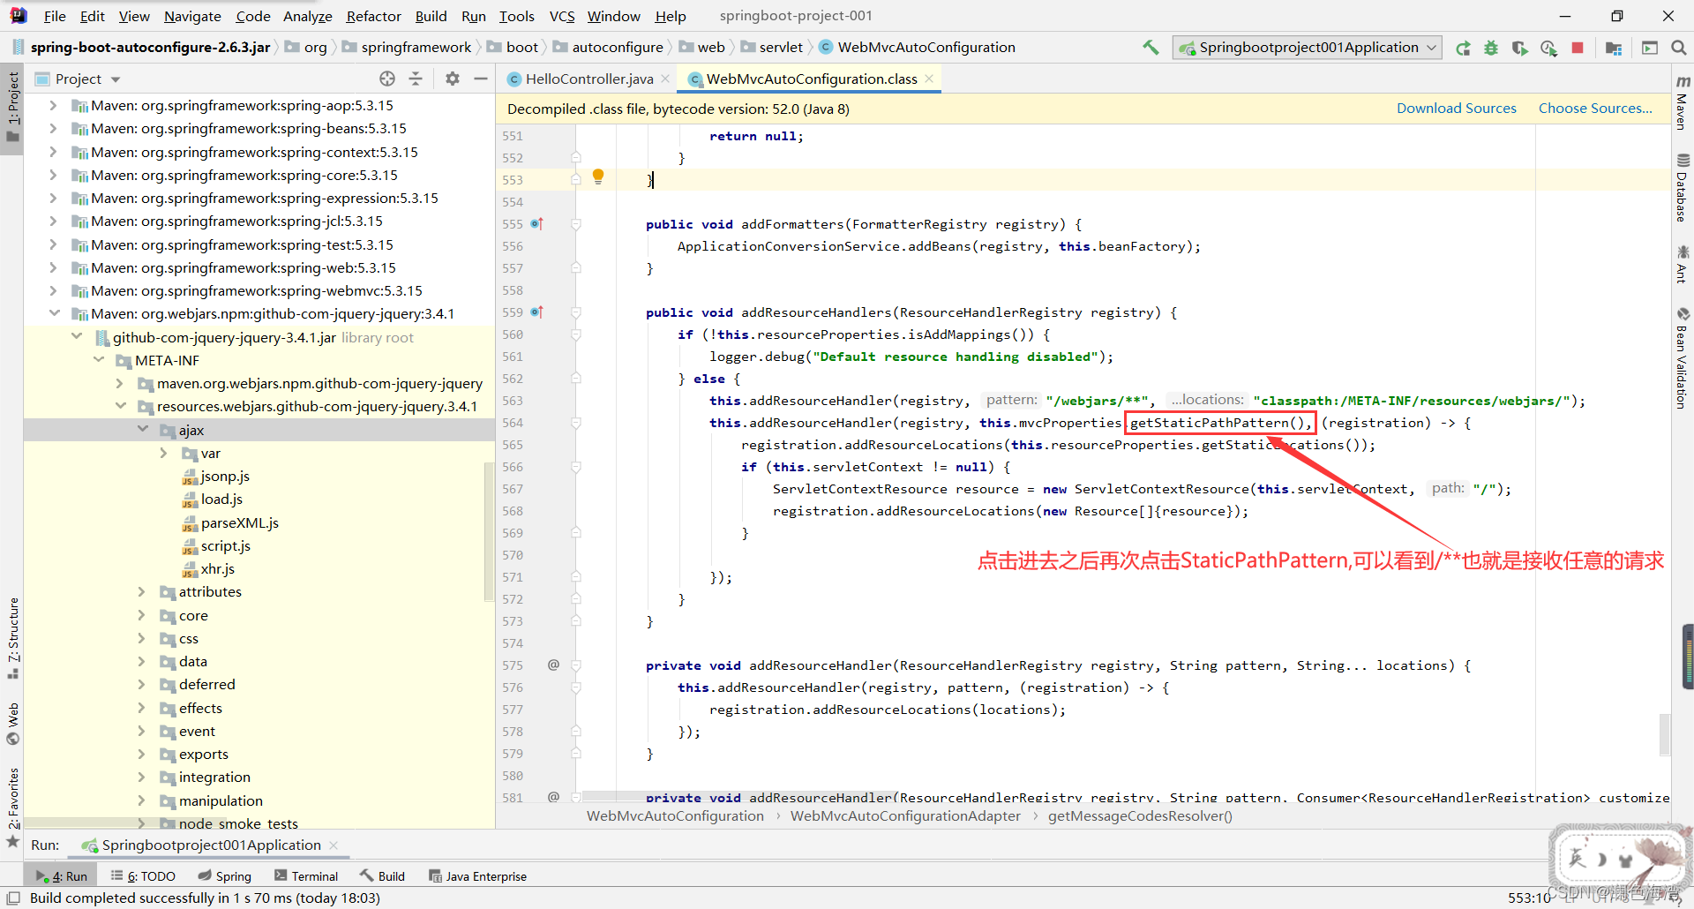Screen dimensions: 1694x909
Task: Toggle the Structure tool window on the left sidebar
Action: [13, 637]
